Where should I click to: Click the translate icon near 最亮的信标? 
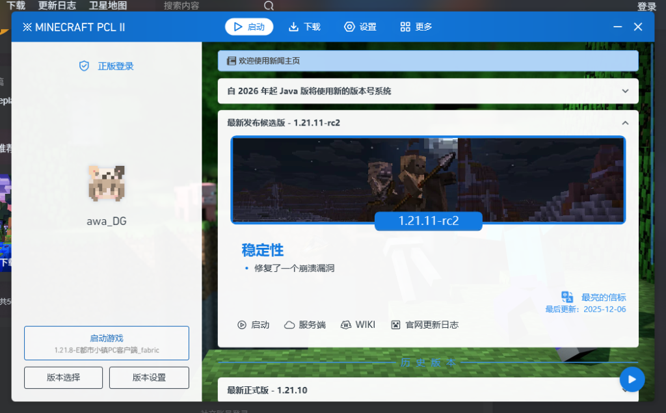567,297
